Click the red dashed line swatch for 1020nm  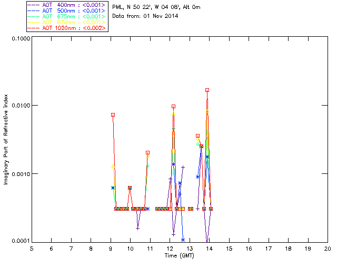click(35, 28)
